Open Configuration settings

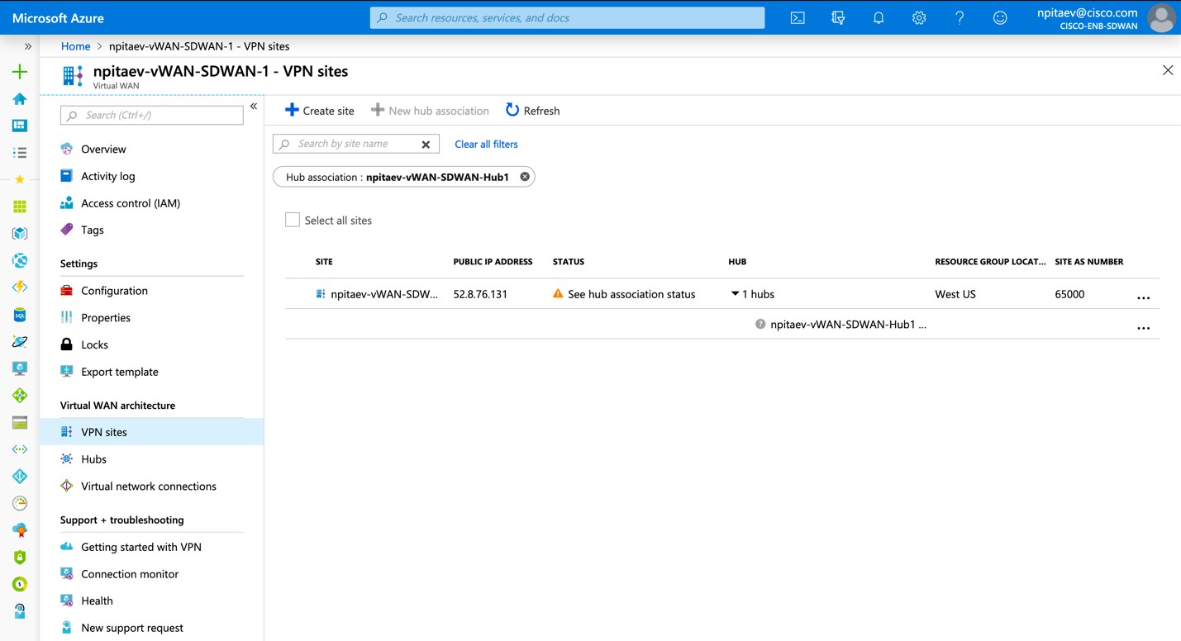(x=114, y=291)
